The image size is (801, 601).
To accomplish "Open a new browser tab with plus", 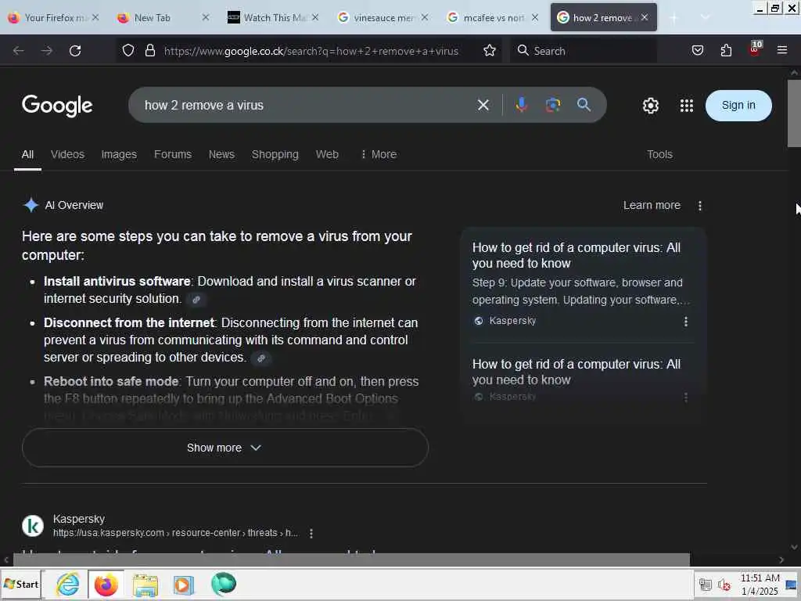I will pyautogui.click(x=673, y=18).
